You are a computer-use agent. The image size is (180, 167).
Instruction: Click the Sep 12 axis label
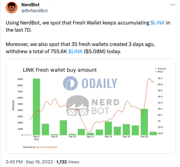(90, 137)
